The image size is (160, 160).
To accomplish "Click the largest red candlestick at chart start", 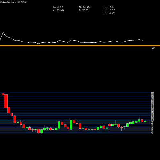I will click(x=6, y=101).
